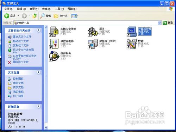Click the move-file icon beside 移动这个文件
This screenshot has width=176, height=132.
[10, 41]
